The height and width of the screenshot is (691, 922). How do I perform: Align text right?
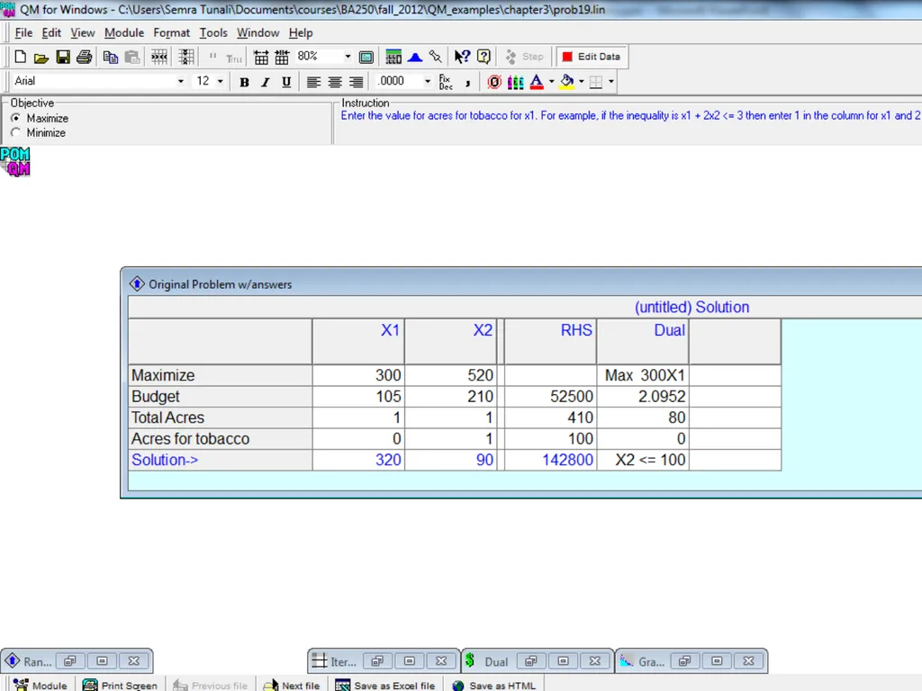click(356, 82)
